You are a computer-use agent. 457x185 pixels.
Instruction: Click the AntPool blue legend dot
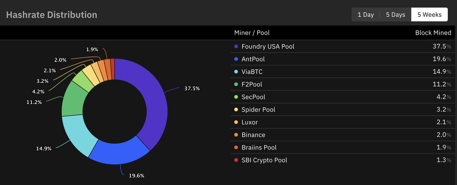coord(236,59)
